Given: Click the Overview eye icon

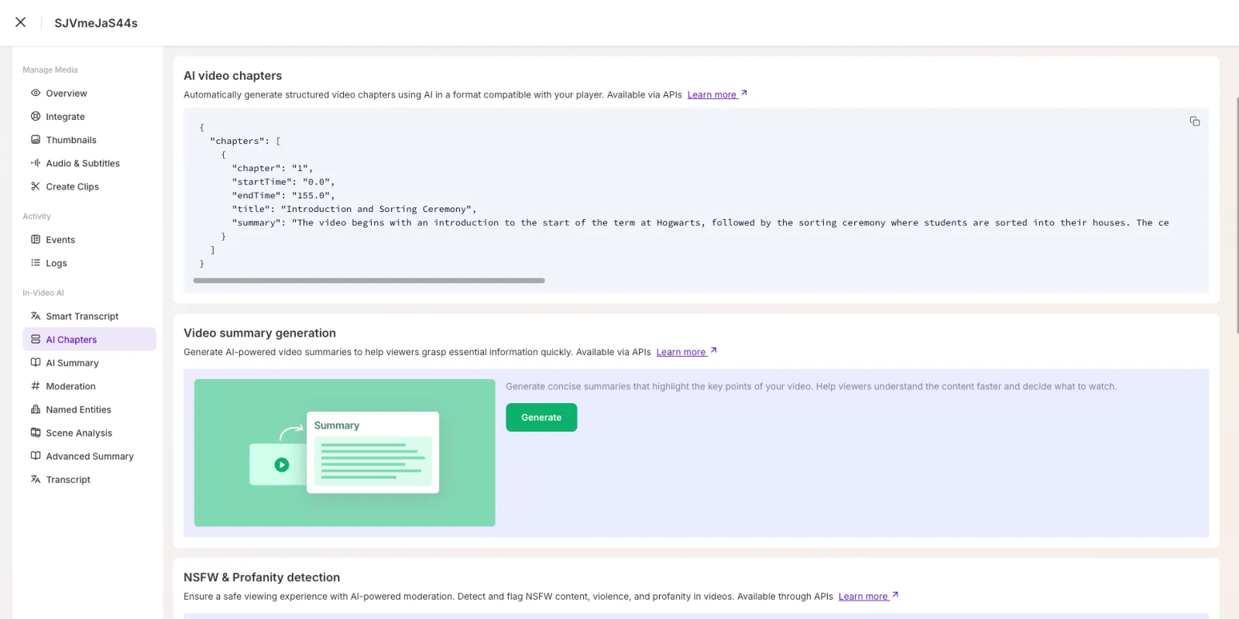Looking at the screenshot, I should (36, 93).
